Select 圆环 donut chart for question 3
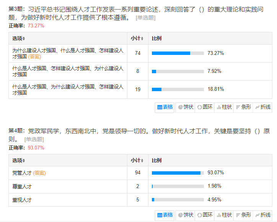Image resolution: width=277 pixels, height=222 pixels. coord(205,107)
